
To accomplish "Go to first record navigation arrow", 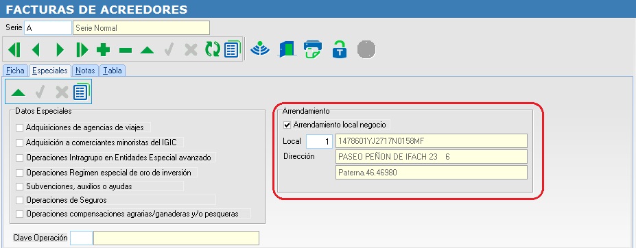I will tap(14, 50).
